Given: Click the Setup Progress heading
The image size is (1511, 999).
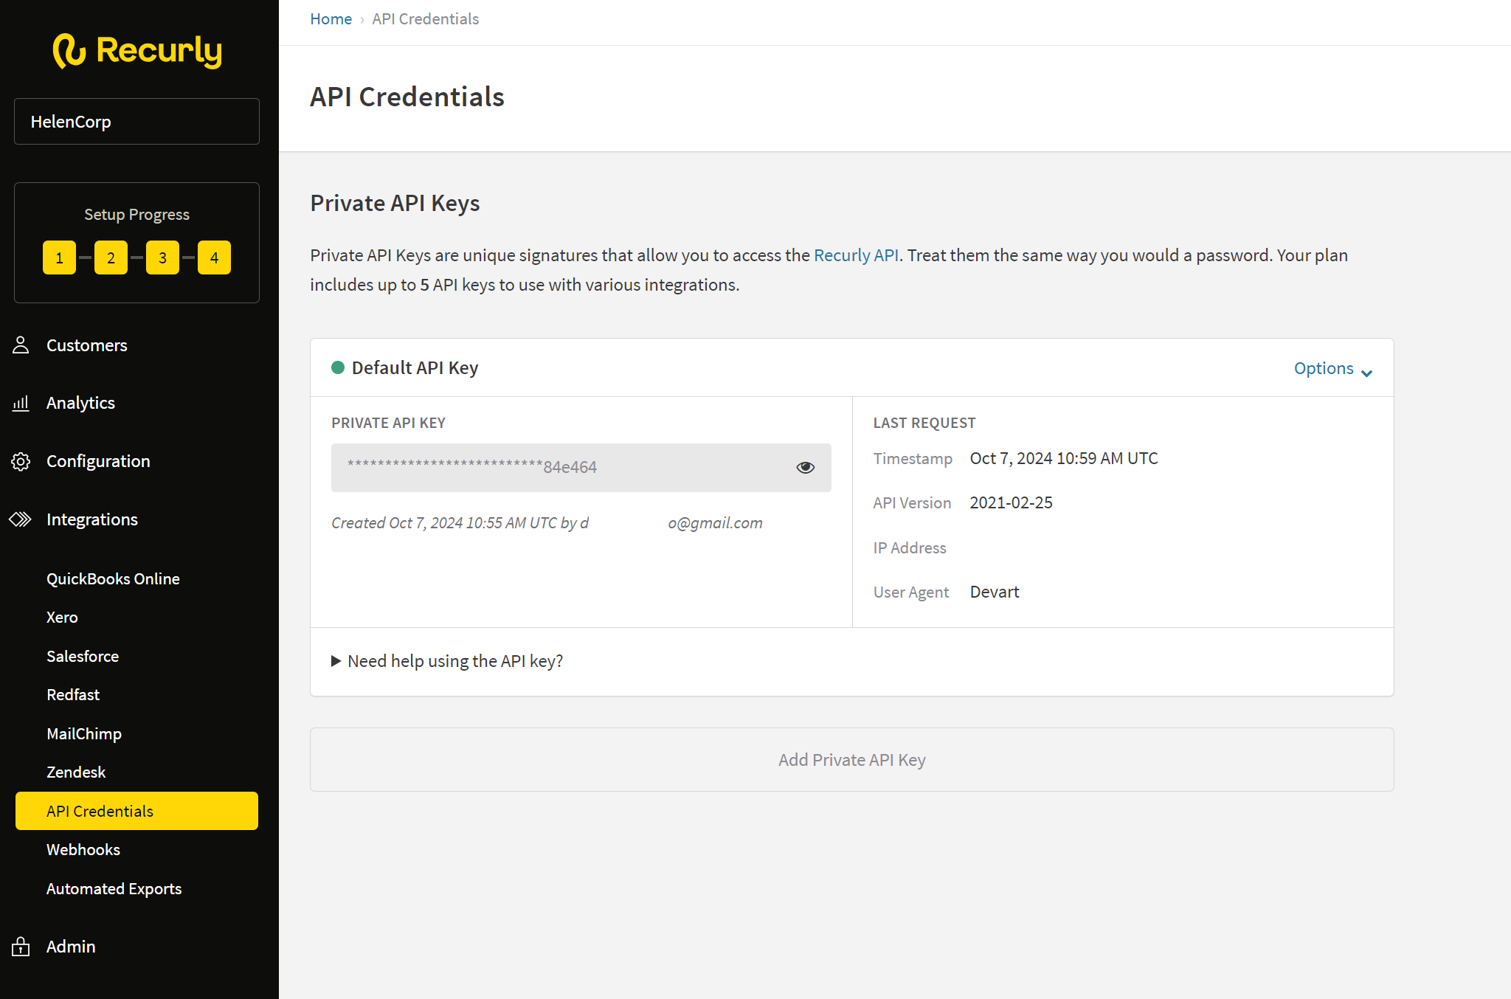Looking at the screenshot, I should coord(136,215).
